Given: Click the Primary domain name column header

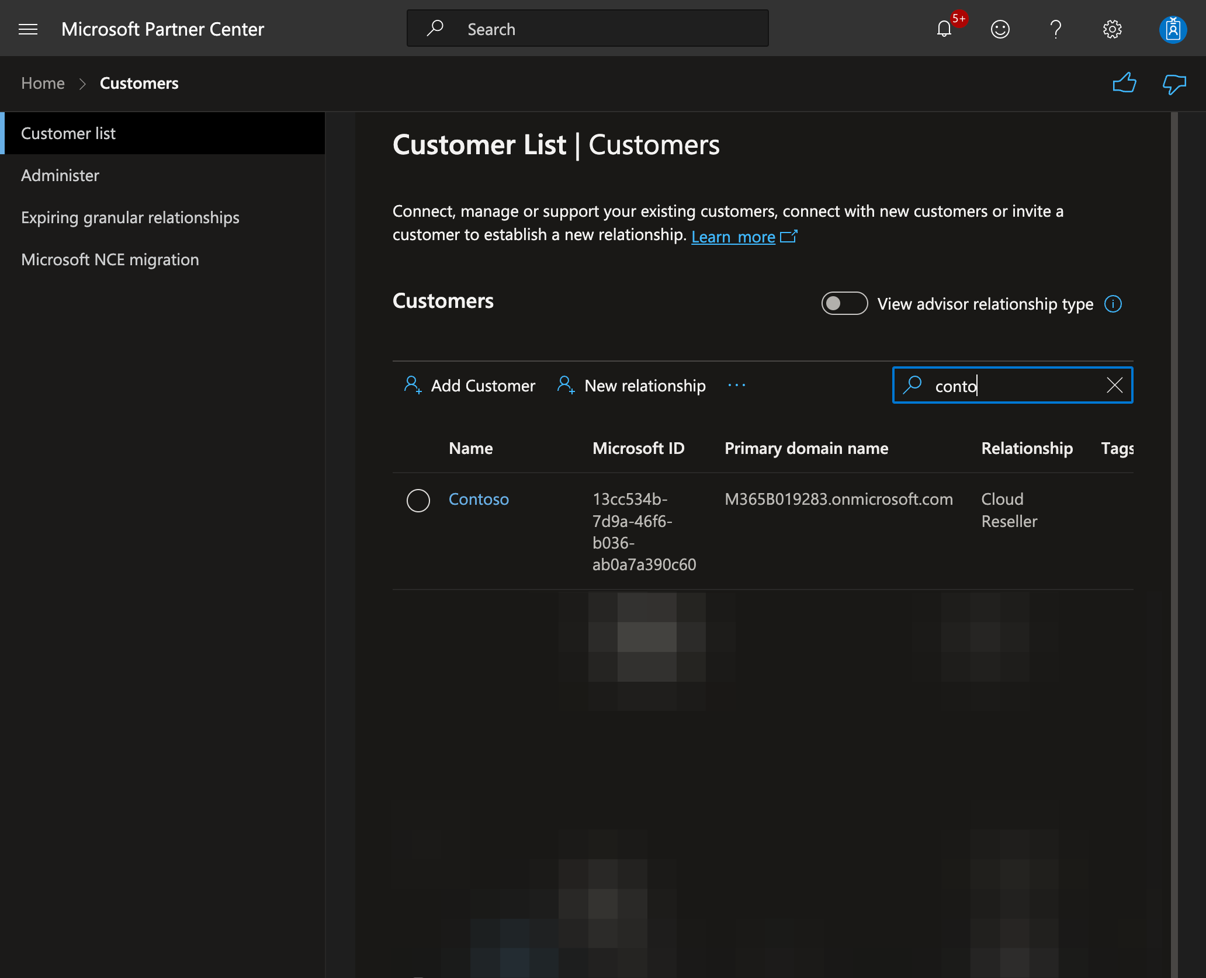Looking at the screenshot, I should (x=806, y=448).
